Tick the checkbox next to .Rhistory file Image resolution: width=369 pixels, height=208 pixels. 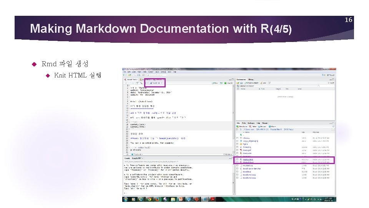pos(237,138)
